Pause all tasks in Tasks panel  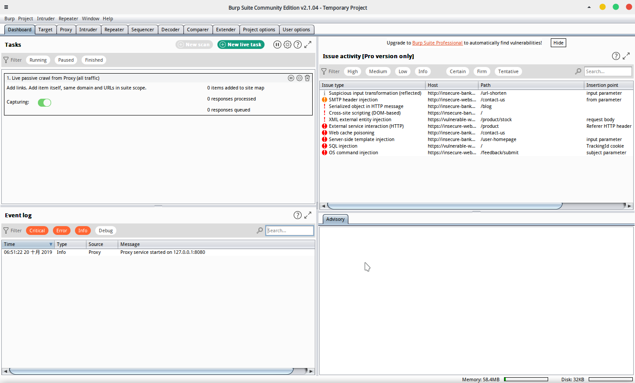[277, 45]
